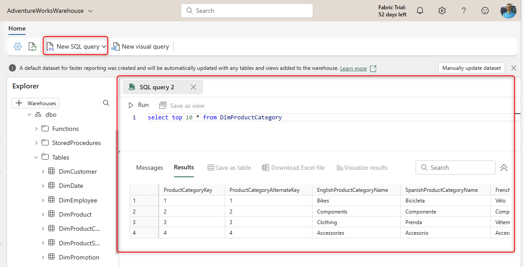The height and width of the screenshot is (267, 524).
Task: Click the feedback smiley icon
Action: [x=485, y=11]
